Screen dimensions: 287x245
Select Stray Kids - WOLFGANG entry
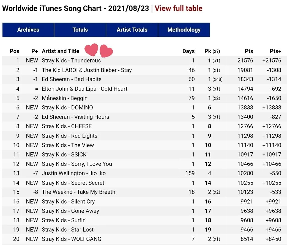click(72, 239)
